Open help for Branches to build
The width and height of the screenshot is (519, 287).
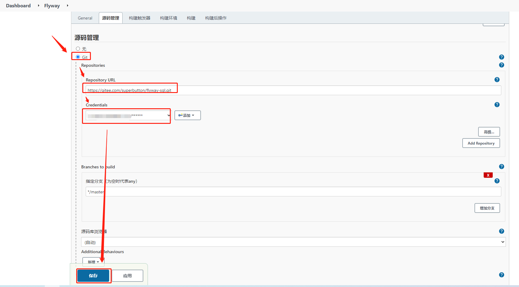(502, 167)
